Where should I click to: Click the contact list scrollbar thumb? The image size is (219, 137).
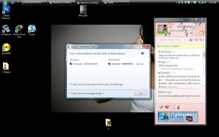pyautogui.click(x=204, y=55)
